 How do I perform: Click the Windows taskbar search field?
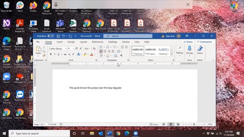click(x=39, y=134)
